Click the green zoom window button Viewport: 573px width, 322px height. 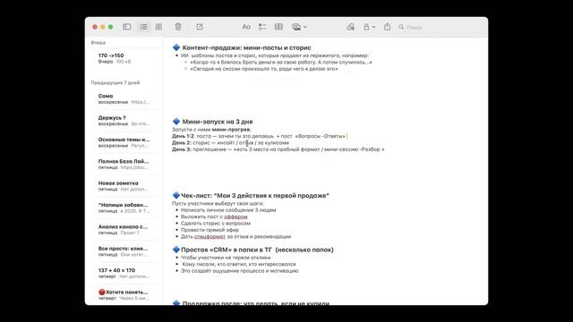[x=110, y=27]
